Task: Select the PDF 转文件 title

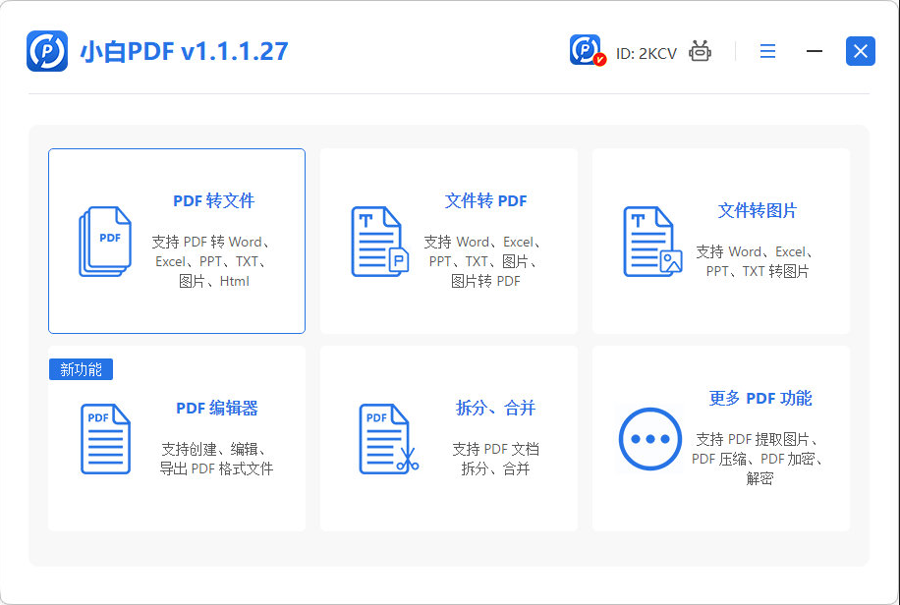Action: [213, 201]
